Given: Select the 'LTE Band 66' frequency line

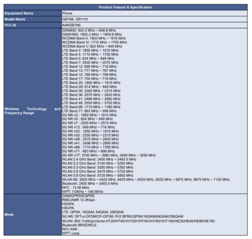Looking at the screenshot, I should point(91,107).
